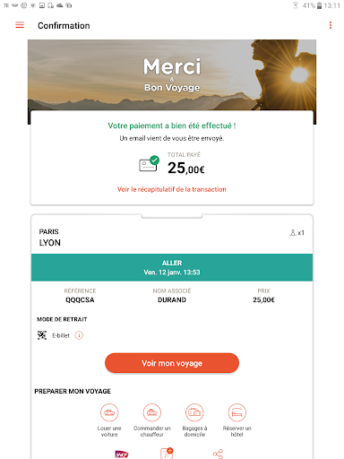Tap the Commander un chauffeur icon
Viewport: 344px width, 459px height.
(x=152, y=412)
